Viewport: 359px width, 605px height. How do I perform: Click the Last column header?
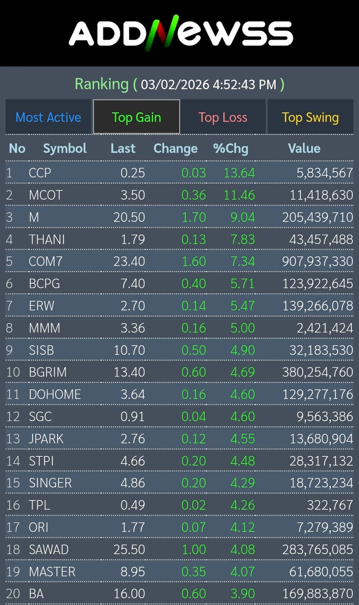click(123, 149)
